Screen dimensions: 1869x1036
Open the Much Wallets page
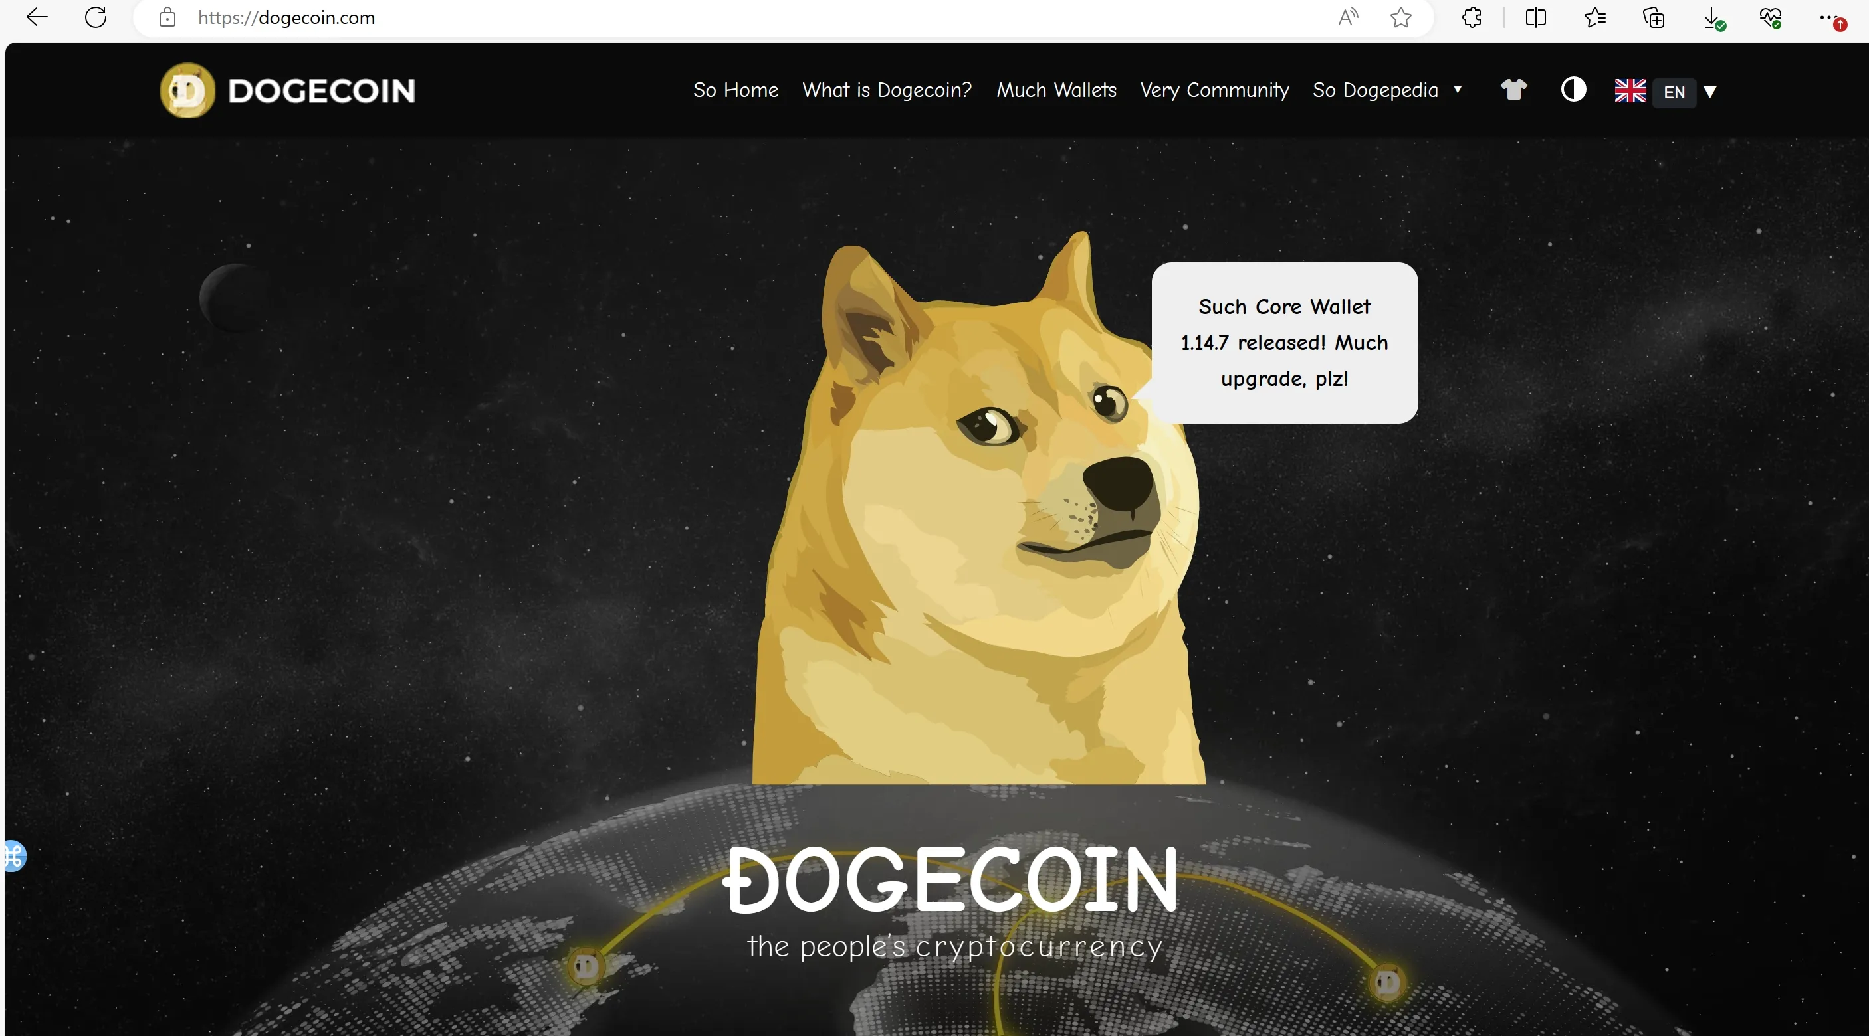(x=1056, y=90)
